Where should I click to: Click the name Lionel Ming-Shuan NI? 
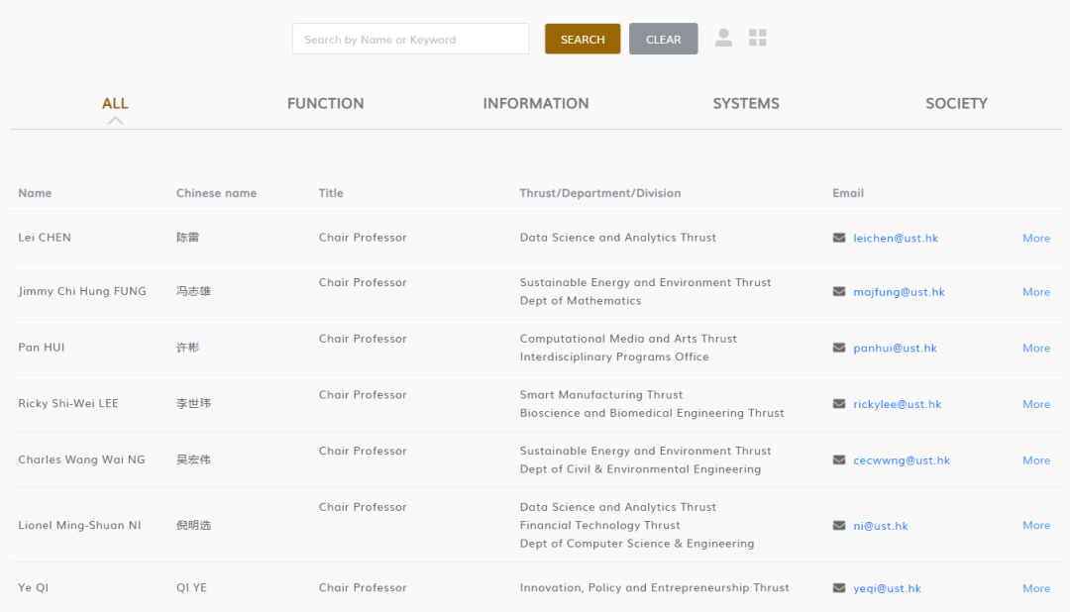(79, 525)
